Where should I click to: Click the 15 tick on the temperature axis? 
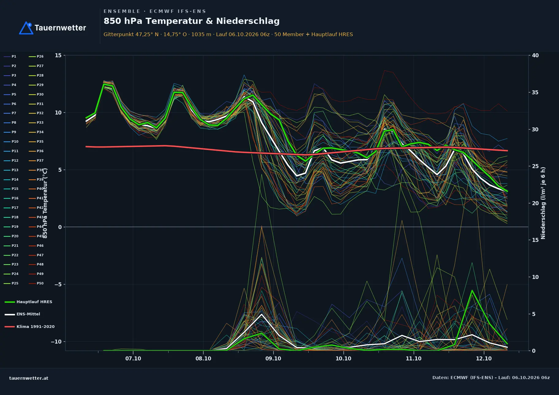tap(58, 55)
